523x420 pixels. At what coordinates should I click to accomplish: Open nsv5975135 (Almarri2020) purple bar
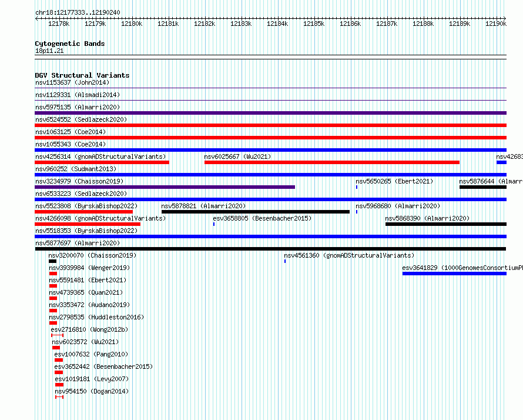pos(270,113)
